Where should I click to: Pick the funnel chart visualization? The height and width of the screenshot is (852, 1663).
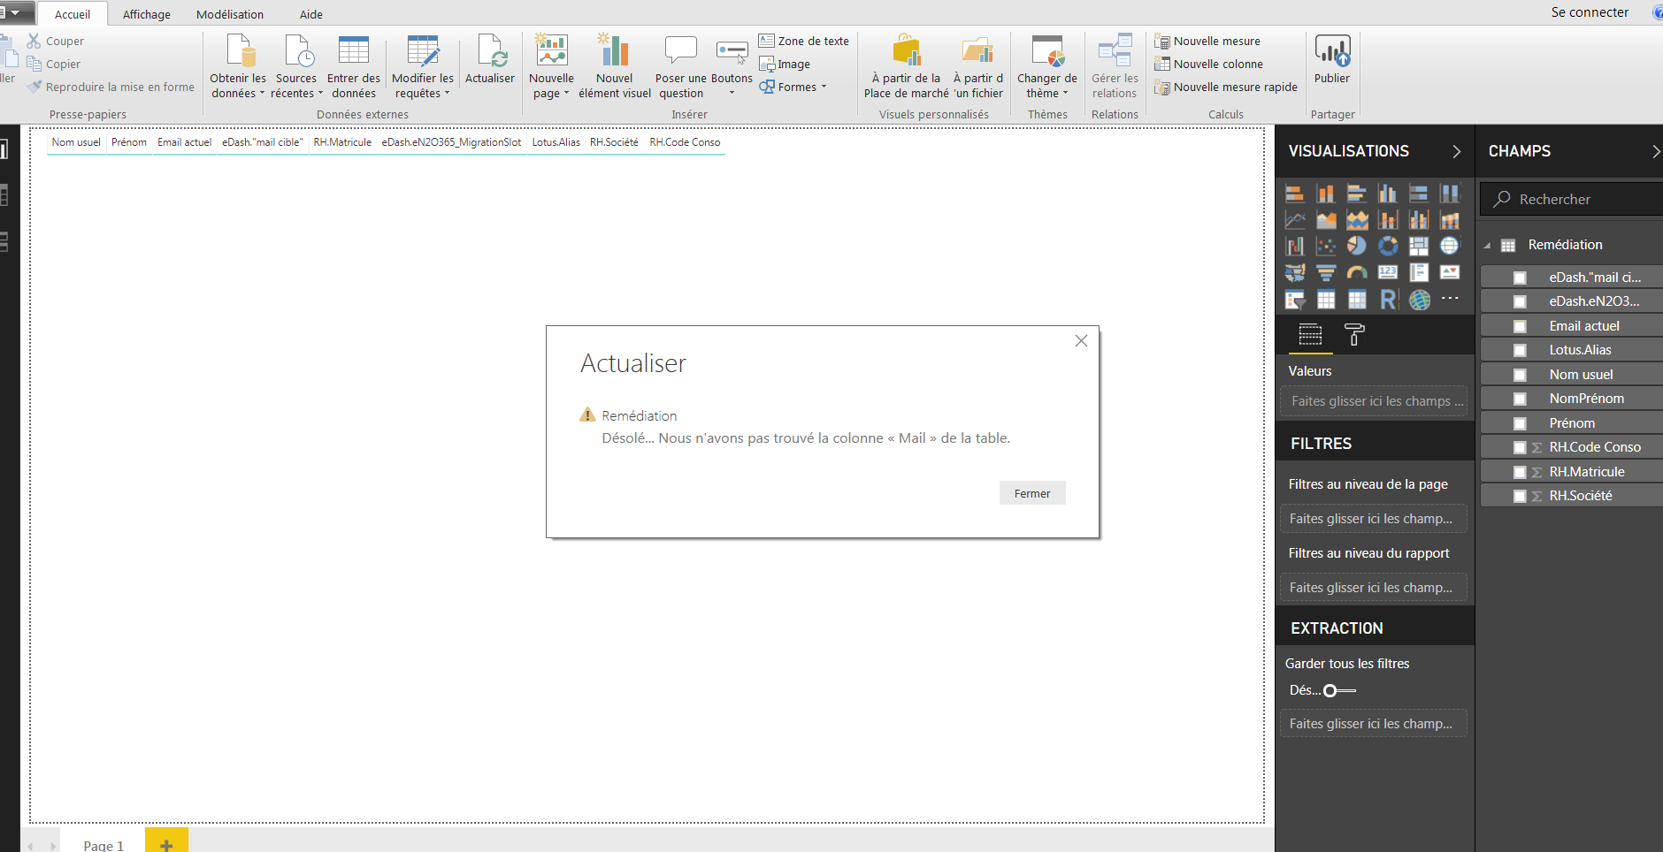(1326, 273)
